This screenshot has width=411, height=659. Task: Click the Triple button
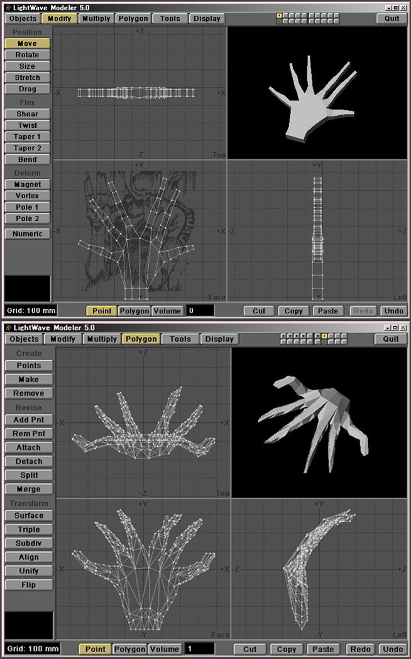28,529
